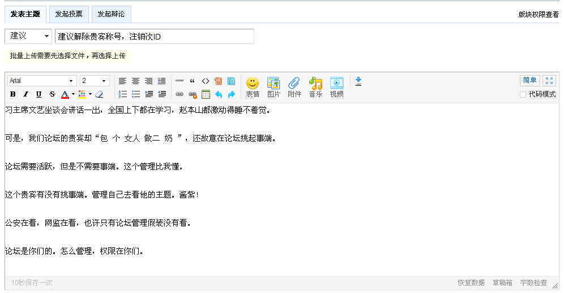
Task: Click the 10秒保存一次 autosave text
Action: point(32,283)
